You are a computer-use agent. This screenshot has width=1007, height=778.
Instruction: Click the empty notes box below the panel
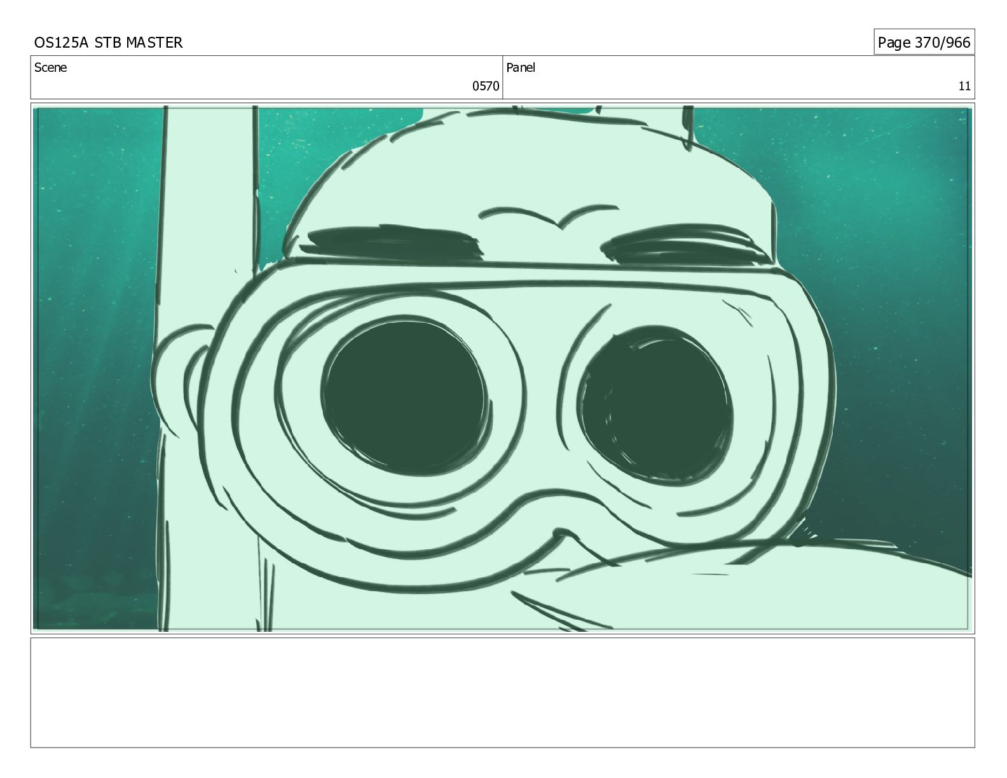502,692
